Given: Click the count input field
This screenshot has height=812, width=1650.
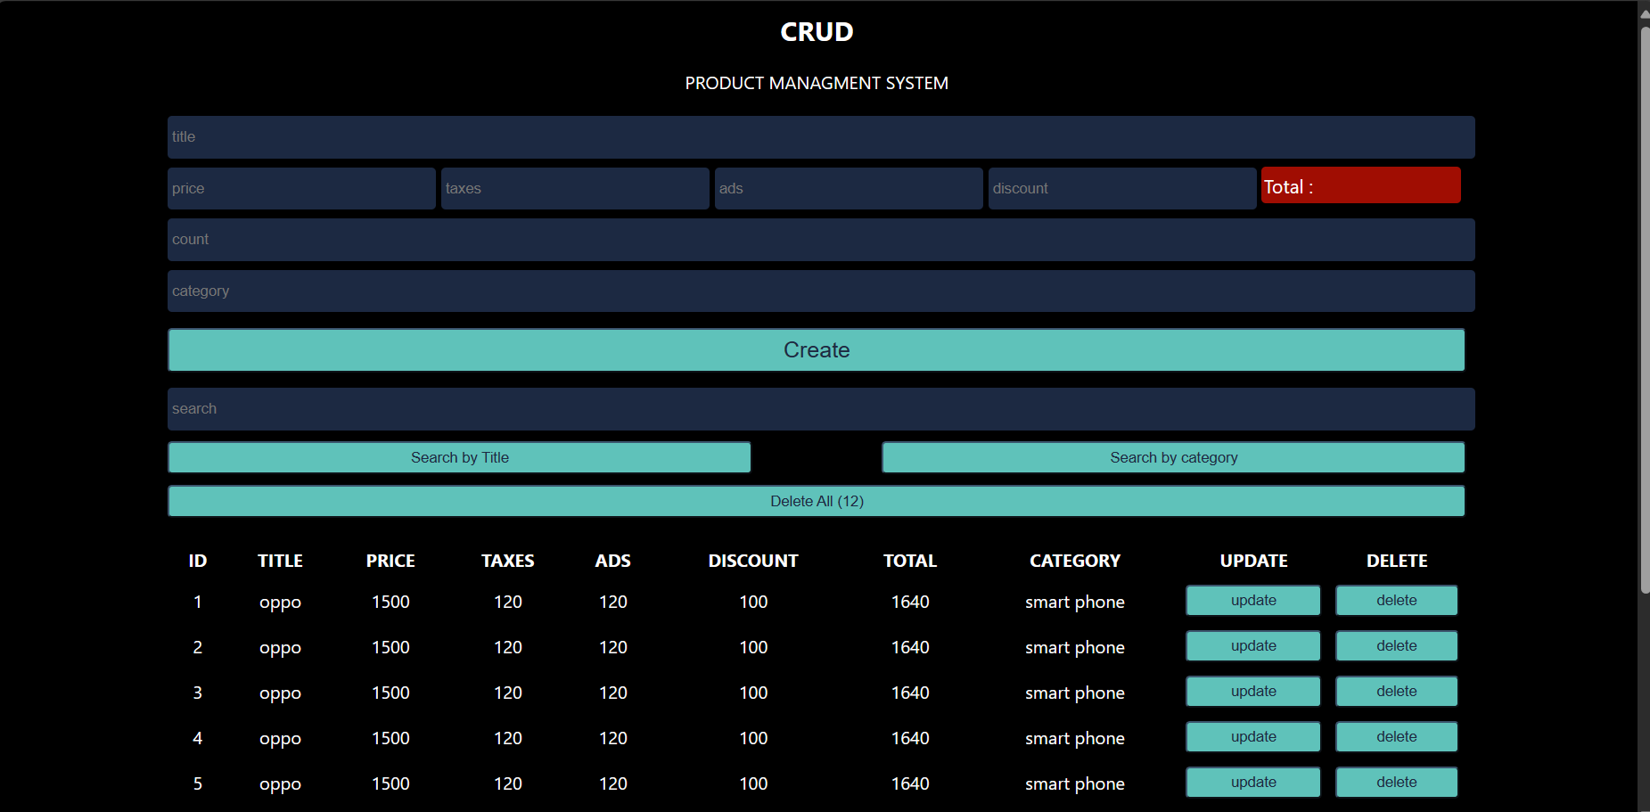Looking at the screenshot, I should click(x=821, y=240).
